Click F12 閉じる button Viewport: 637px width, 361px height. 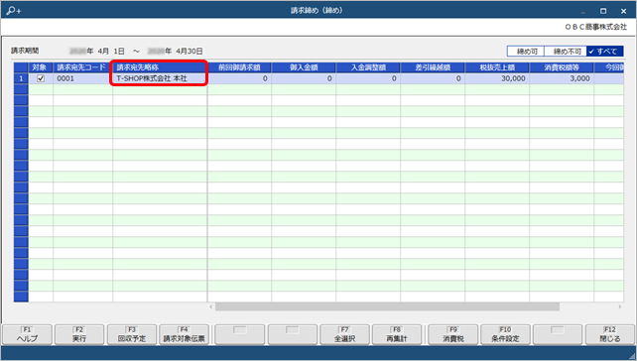click(610, 334)
